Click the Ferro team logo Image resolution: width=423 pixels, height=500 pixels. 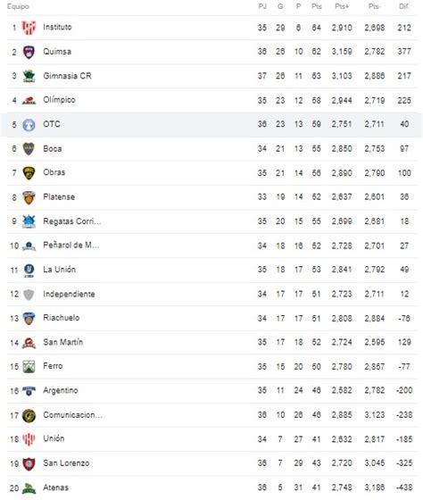pos(29,367)
